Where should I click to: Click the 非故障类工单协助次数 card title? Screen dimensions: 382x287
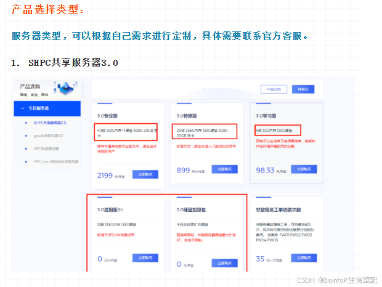click(x=278, y=209)
